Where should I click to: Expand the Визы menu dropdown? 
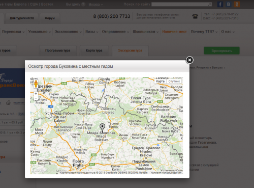(92, 32)
